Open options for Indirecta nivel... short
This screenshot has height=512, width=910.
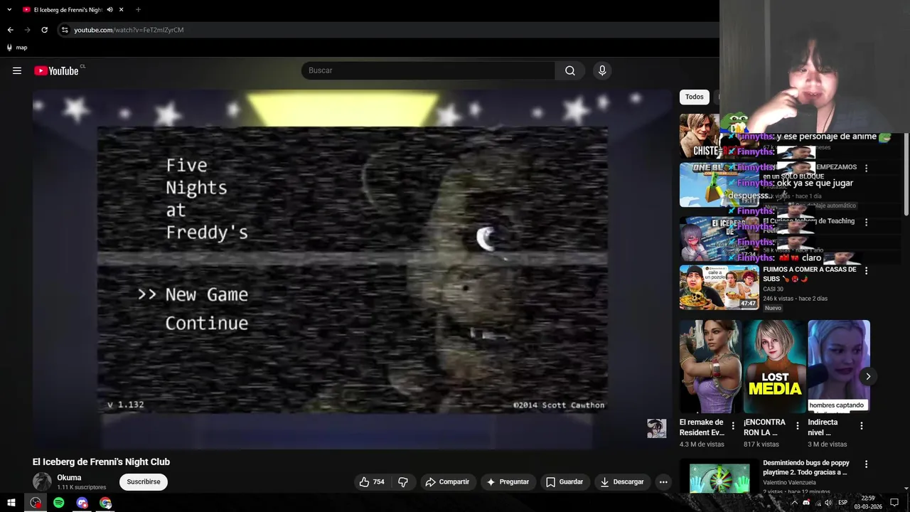(x=861, y=426)
